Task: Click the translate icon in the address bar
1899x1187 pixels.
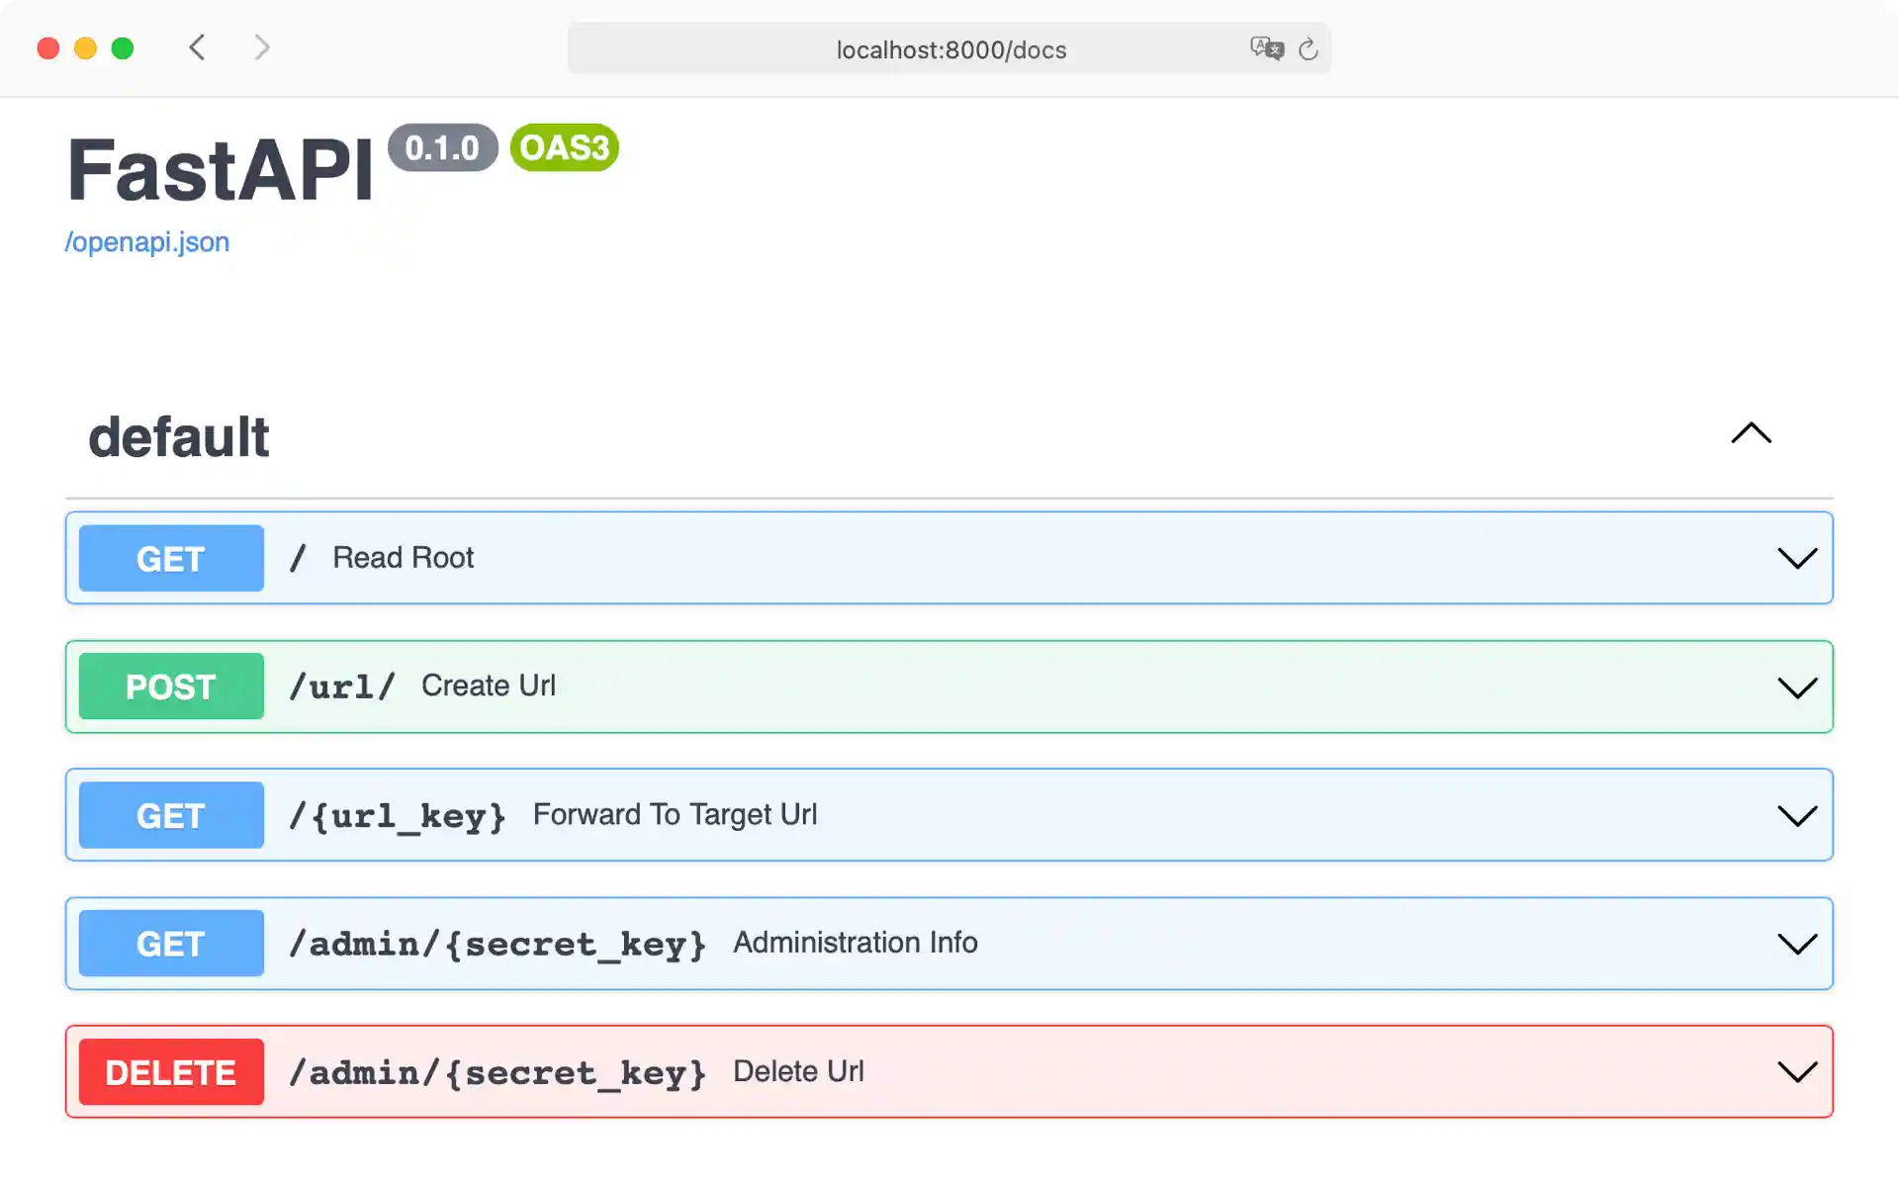Action: click(x=1267, y=47)
